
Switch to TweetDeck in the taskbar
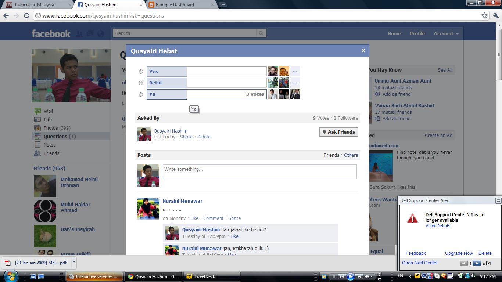coord(212,276)
